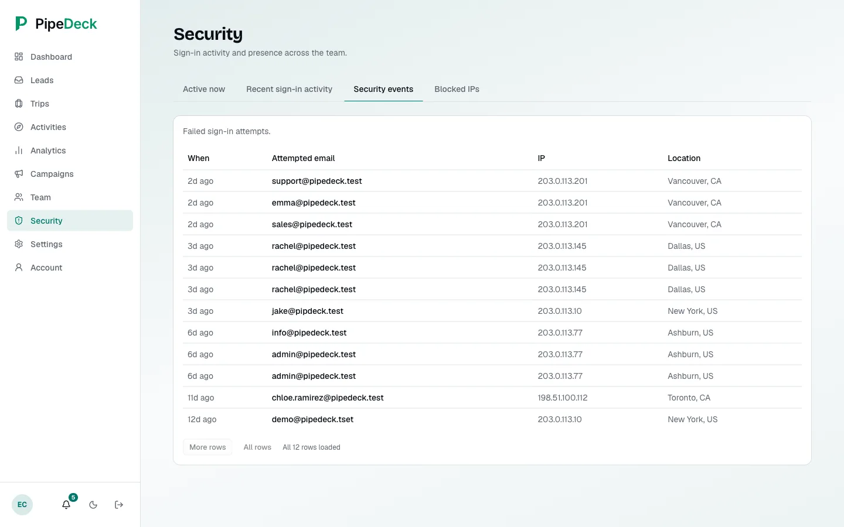Go to the Blocked IPs tab
The width and height of the screenshot is (844, 527).
click(x=457, y=89)
